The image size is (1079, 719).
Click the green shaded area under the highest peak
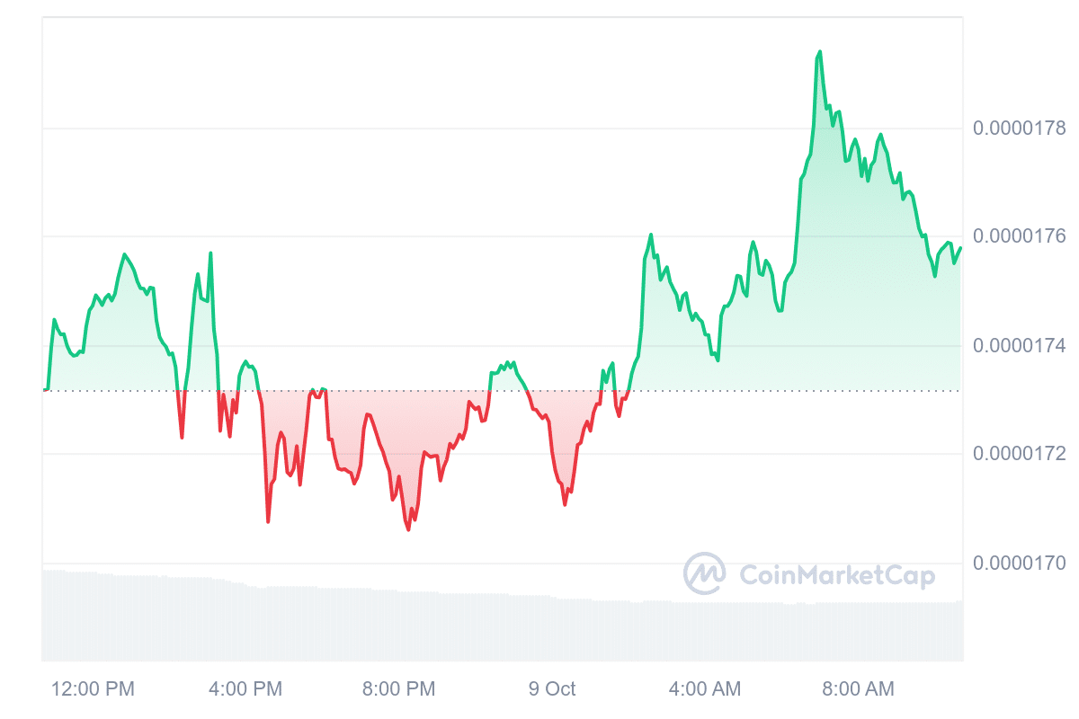(x=819, y=270)
